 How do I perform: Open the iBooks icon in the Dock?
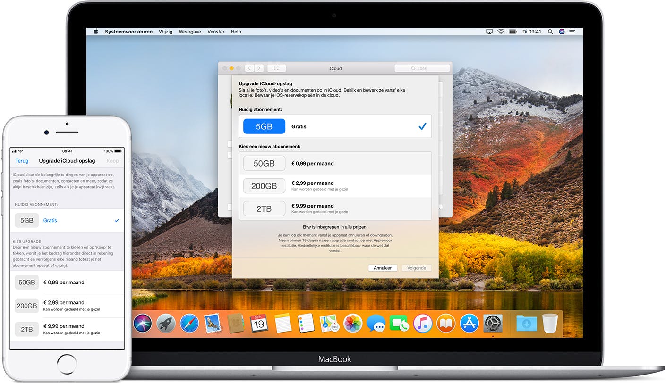point(446,324)
